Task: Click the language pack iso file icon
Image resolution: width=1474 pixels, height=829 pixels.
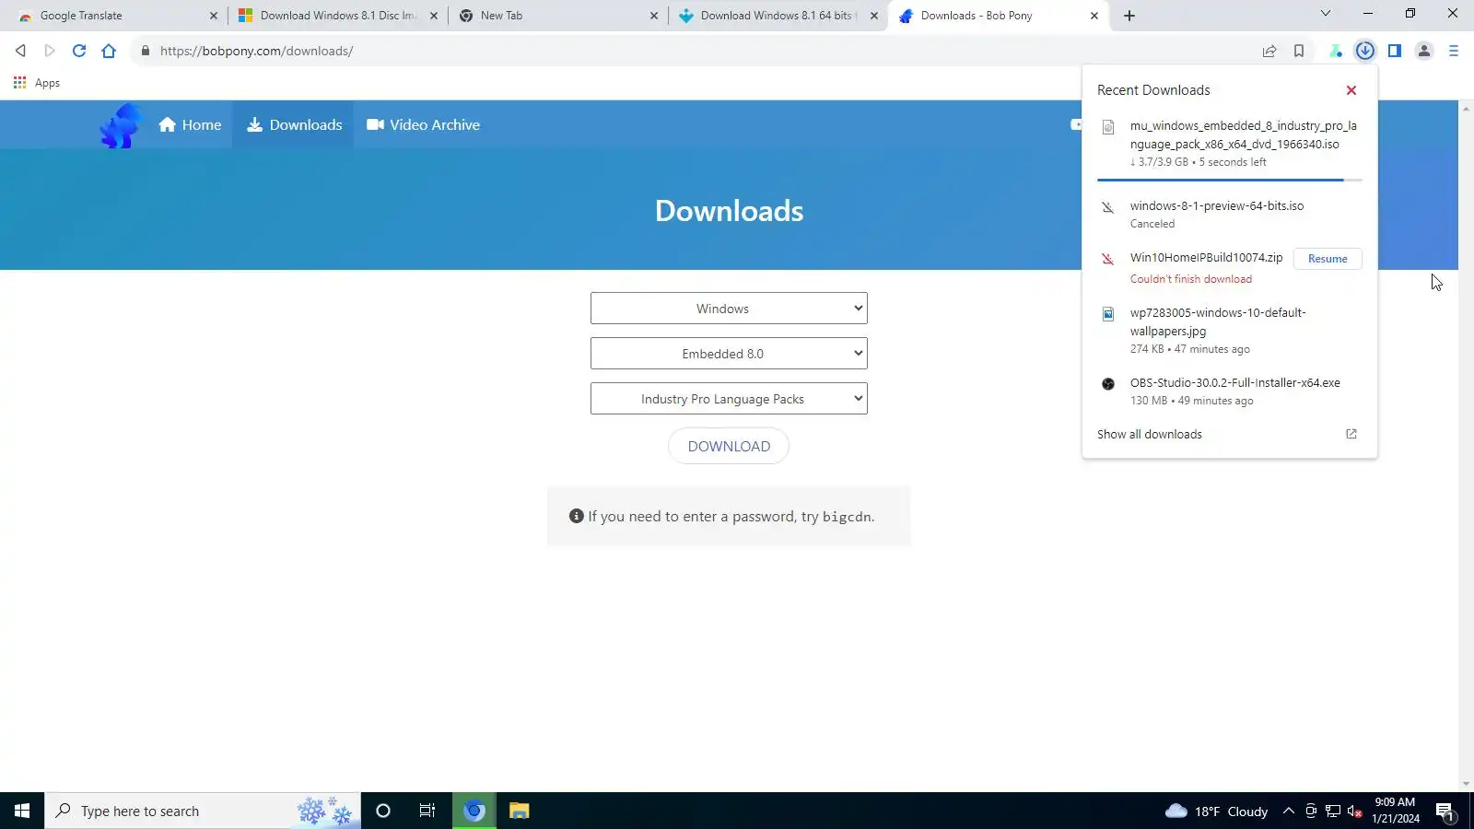Action: click(x=1108, y=127)
